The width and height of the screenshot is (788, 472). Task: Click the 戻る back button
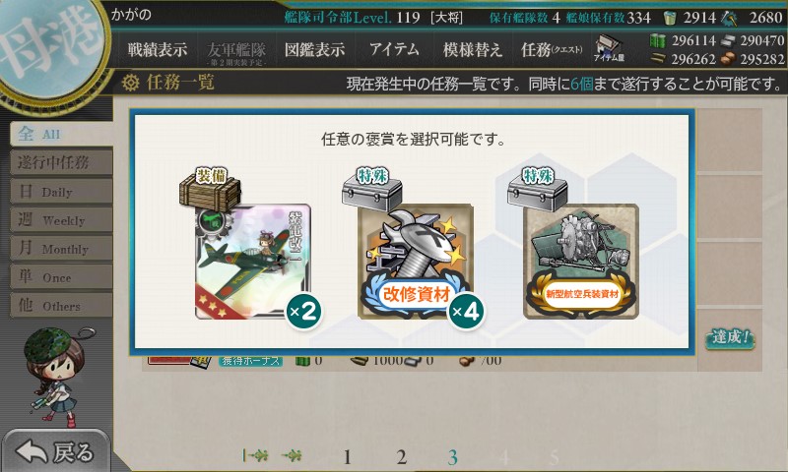tap(55, 451)
